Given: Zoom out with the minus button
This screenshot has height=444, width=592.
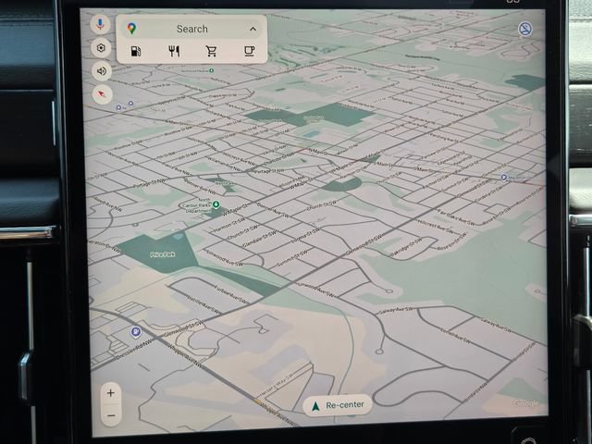Looking at the screenshot, I should [x=111, y=415].
